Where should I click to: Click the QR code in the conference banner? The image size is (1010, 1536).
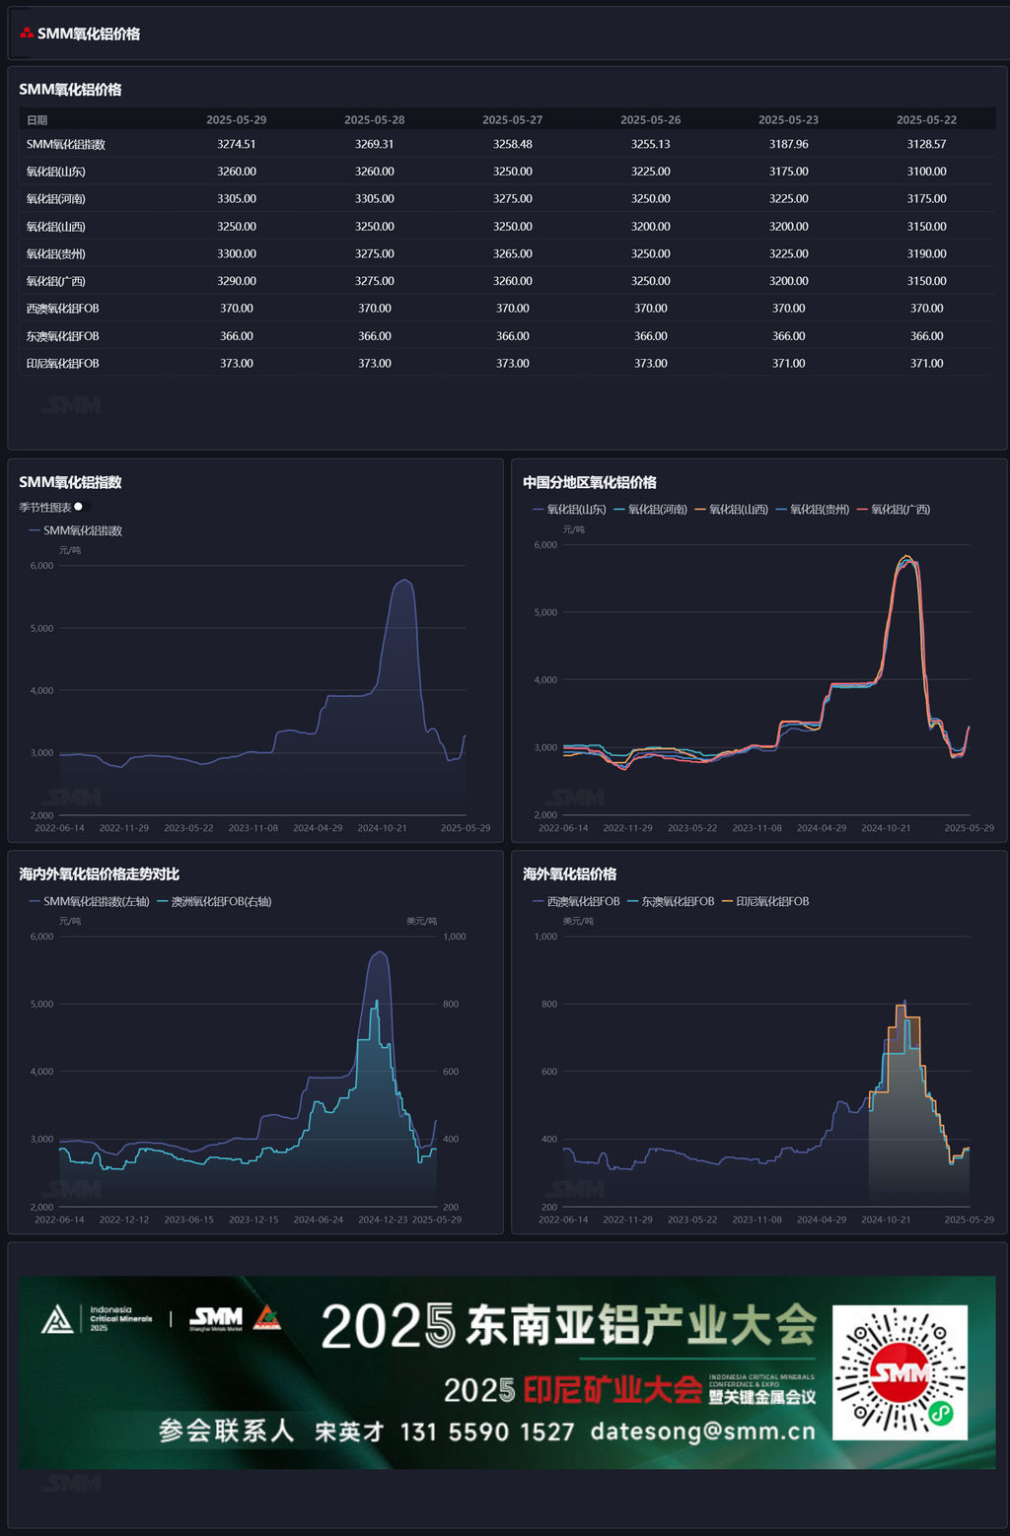pos(900,1371)
